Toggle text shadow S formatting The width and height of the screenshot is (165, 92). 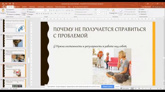click(x=44, y=14)
